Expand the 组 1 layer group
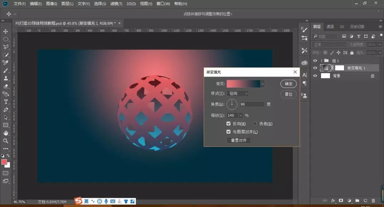Screen dimensions: 384x207 322,61
